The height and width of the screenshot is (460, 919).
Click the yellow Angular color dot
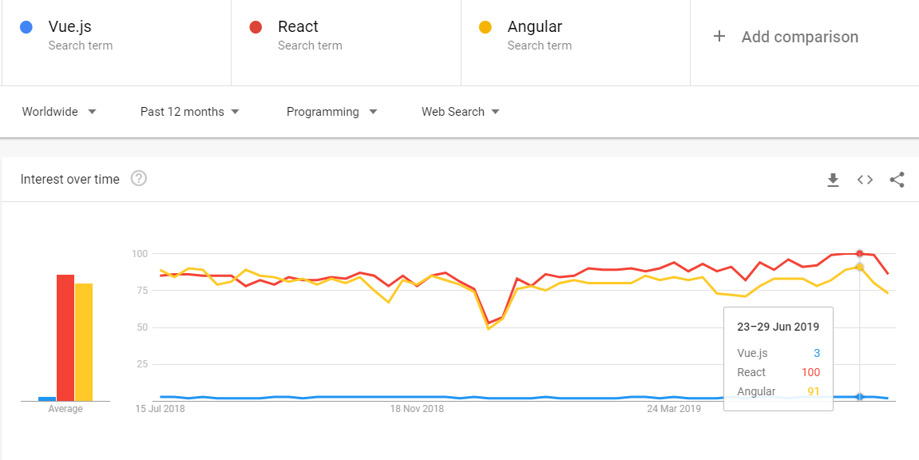click(485, 27)
